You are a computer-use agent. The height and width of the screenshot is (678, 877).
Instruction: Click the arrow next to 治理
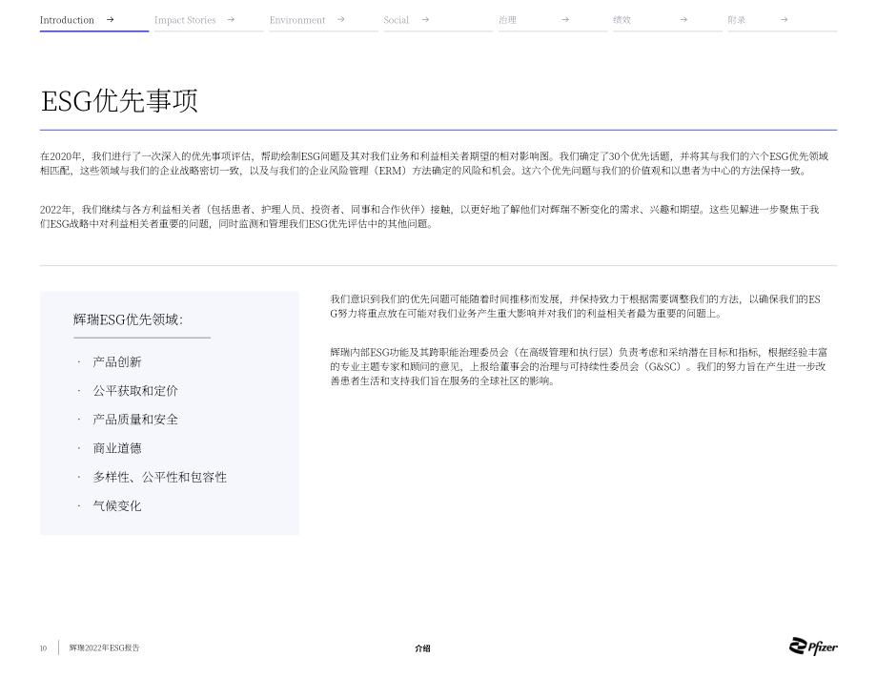pos(565,20)
